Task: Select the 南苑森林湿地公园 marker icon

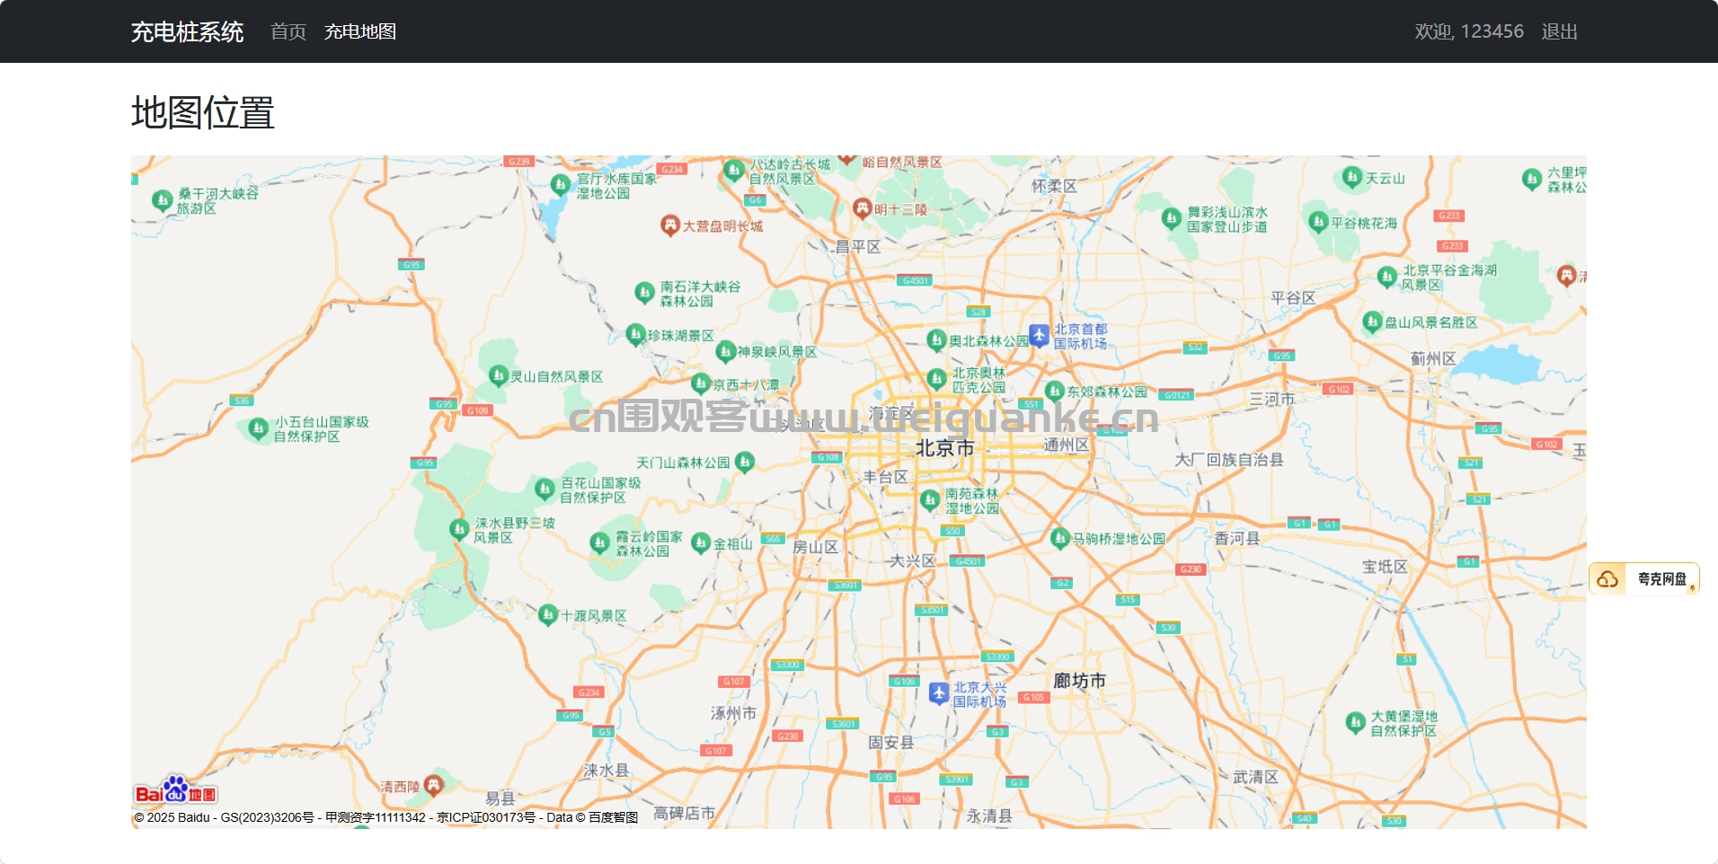Action: [930, 500]
